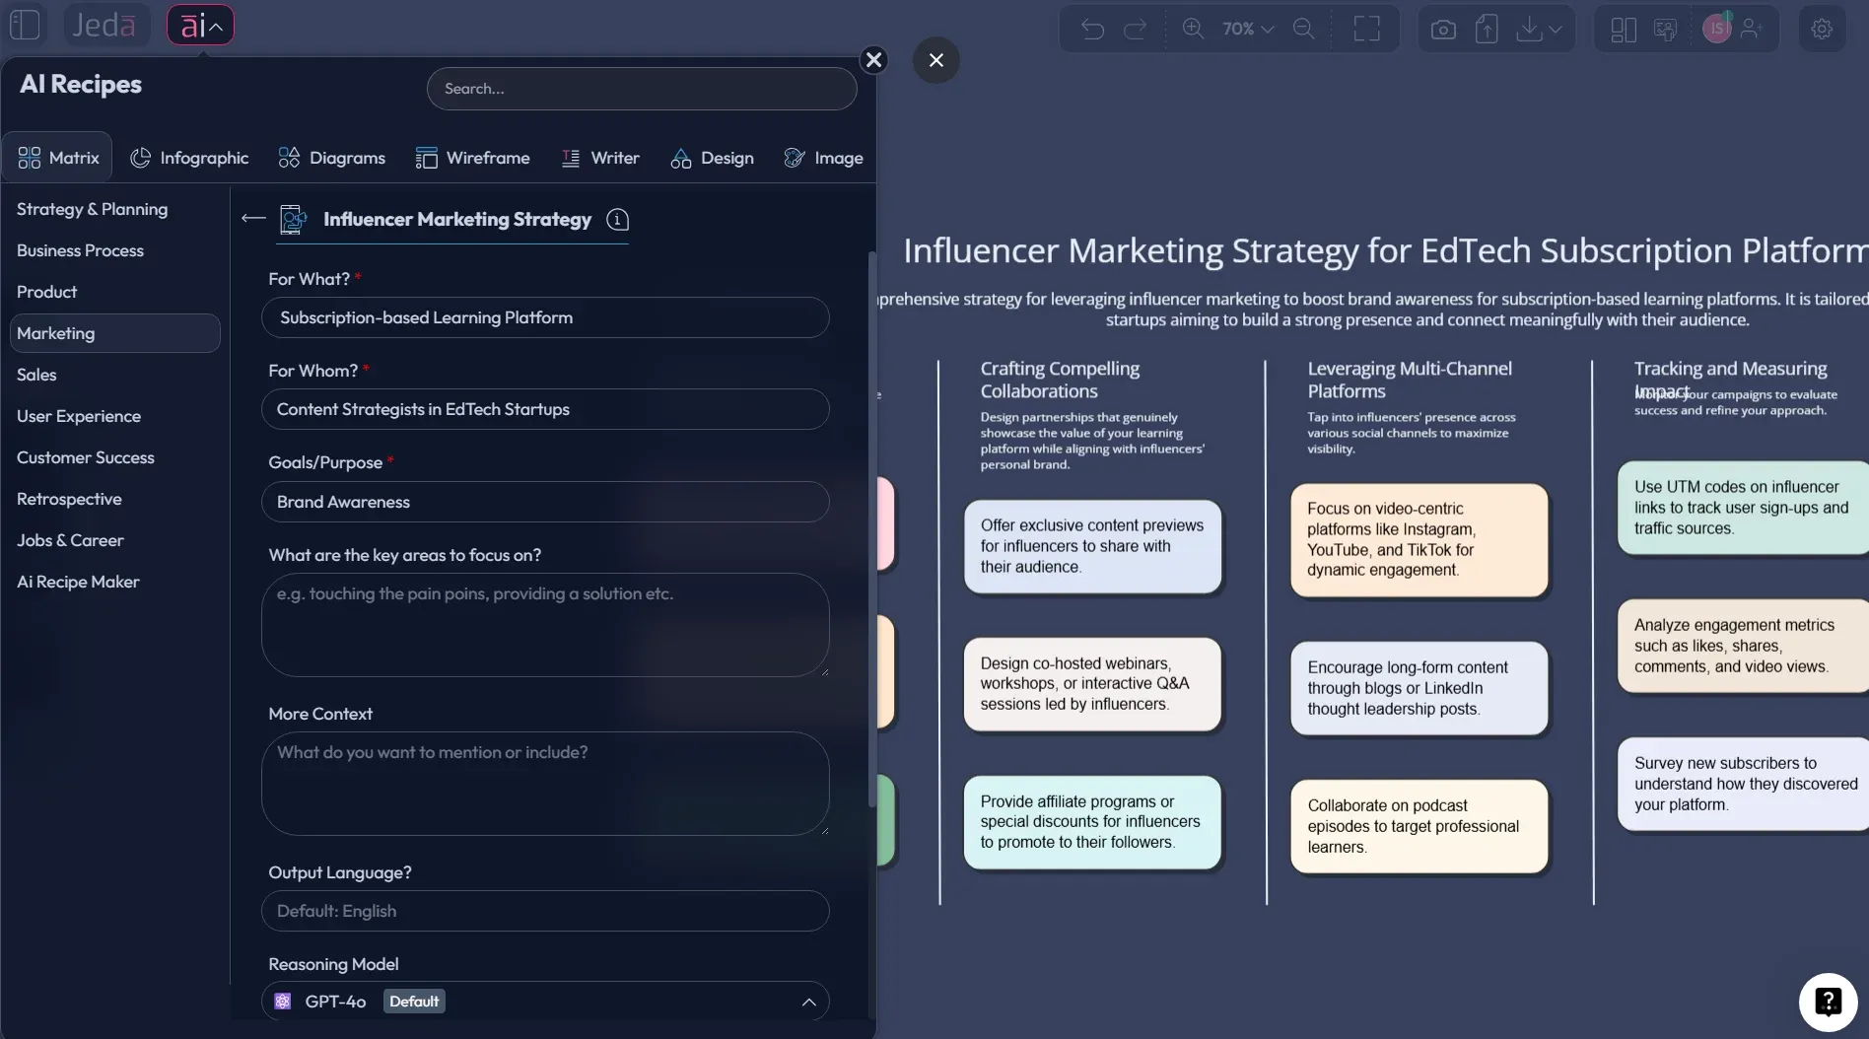Zoom in using the magnifier plus icon

tap(1194, 29)
